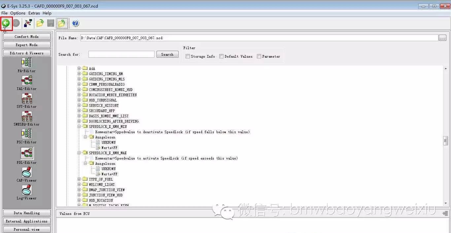Select the Kommentar line about activating Speedlock
The width and height of the screenshot is (451, 233).
[x=166, y=158]
